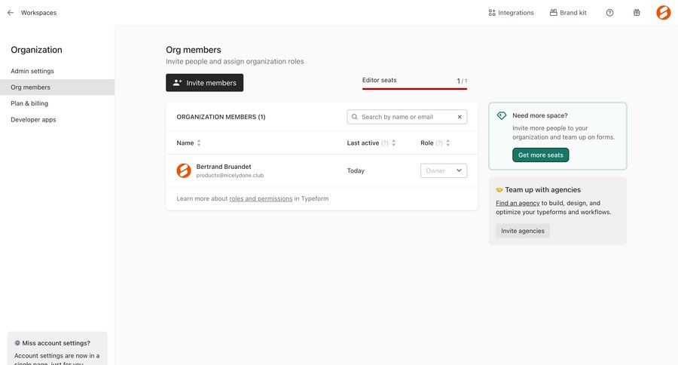The width and height of the screenshot is (678, 365).
Task: Open Integrations from the top bar
Action: (511, 13)
